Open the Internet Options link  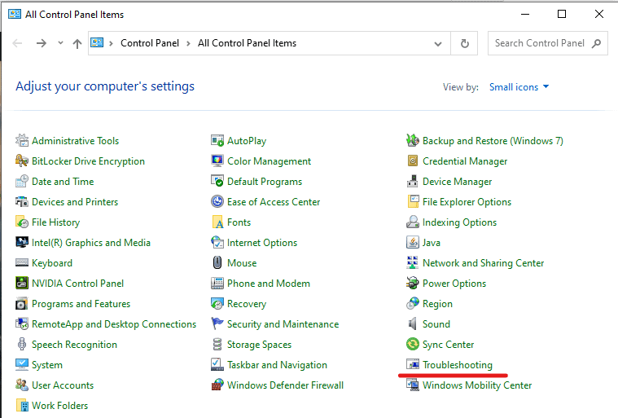point(262,243)
